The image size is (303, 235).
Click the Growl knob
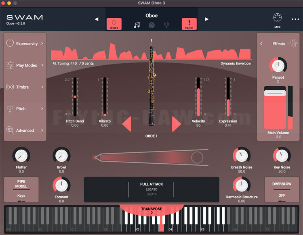click(61, 156)
